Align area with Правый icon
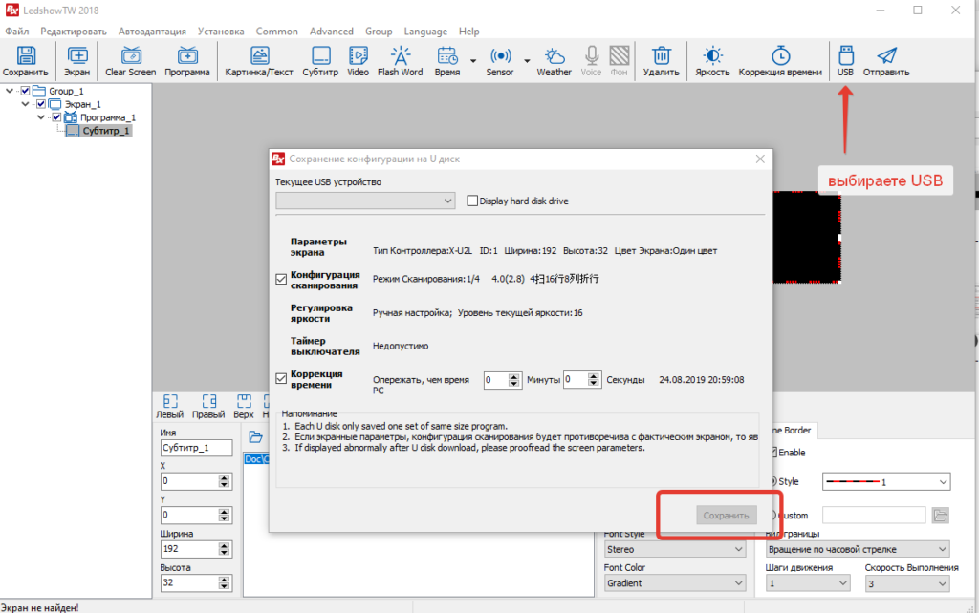The height and width of the screenshot is (613, 979). (208, 406)
